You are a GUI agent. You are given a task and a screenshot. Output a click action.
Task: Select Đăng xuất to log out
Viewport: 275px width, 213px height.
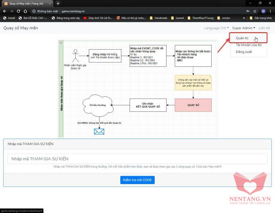click(244, 52)
